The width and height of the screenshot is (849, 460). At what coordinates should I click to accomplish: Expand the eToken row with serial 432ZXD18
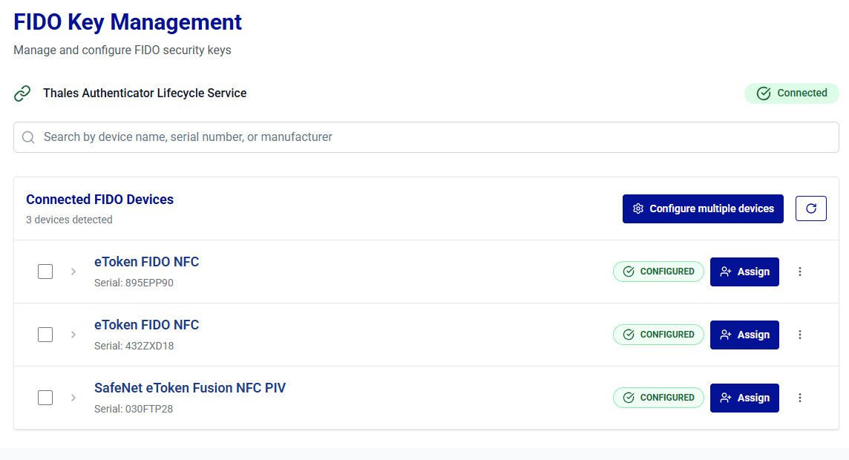coord(73,335)
